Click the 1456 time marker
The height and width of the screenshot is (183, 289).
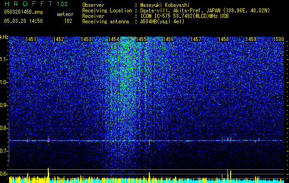coord(169,39)
